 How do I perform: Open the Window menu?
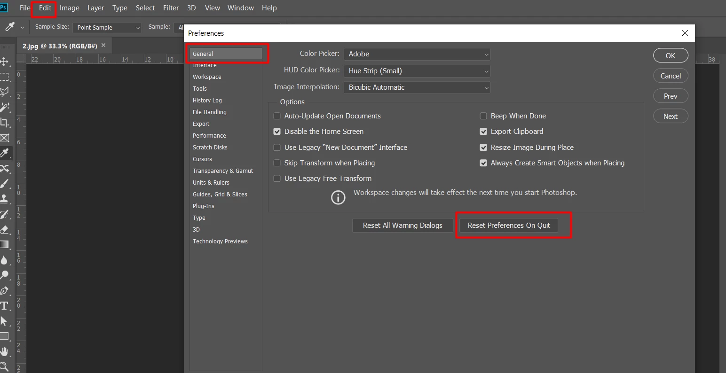[241, 8]
